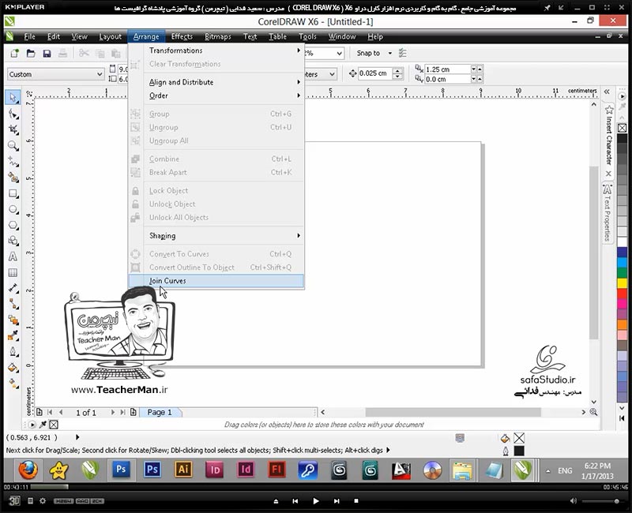Click the ENG language indicator in tray
This screenshot has width=632, height=513.
[x=565, y=470]
